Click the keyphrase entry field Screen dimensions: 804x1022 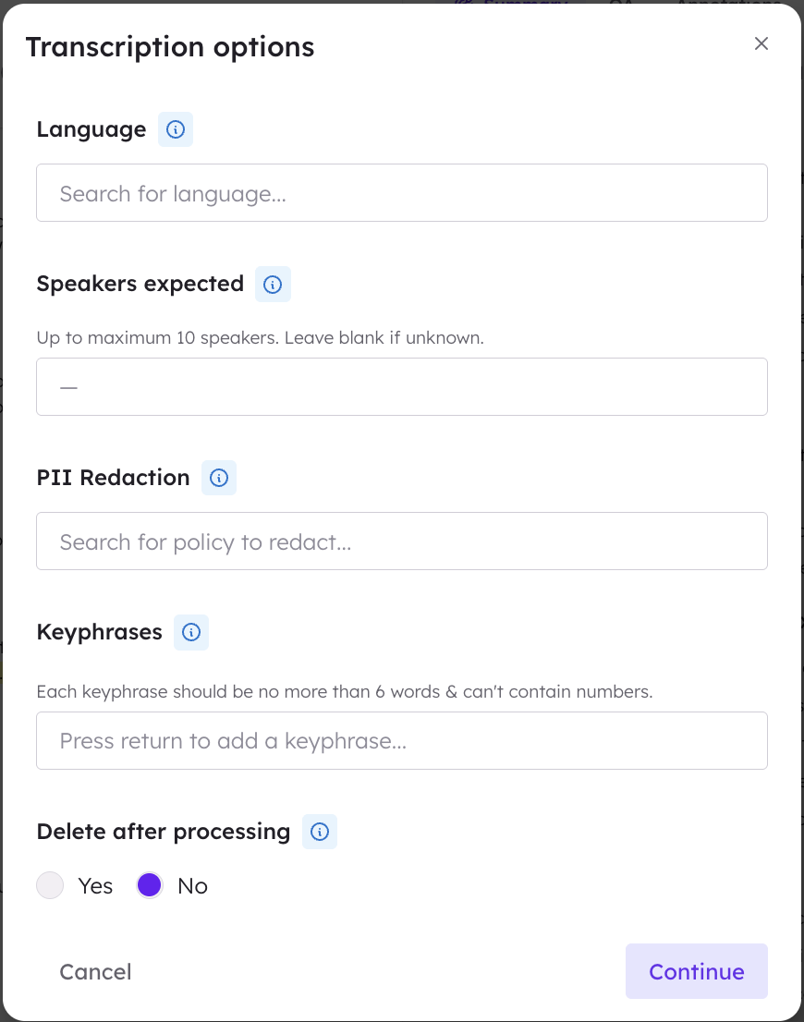tap(401, 741)
